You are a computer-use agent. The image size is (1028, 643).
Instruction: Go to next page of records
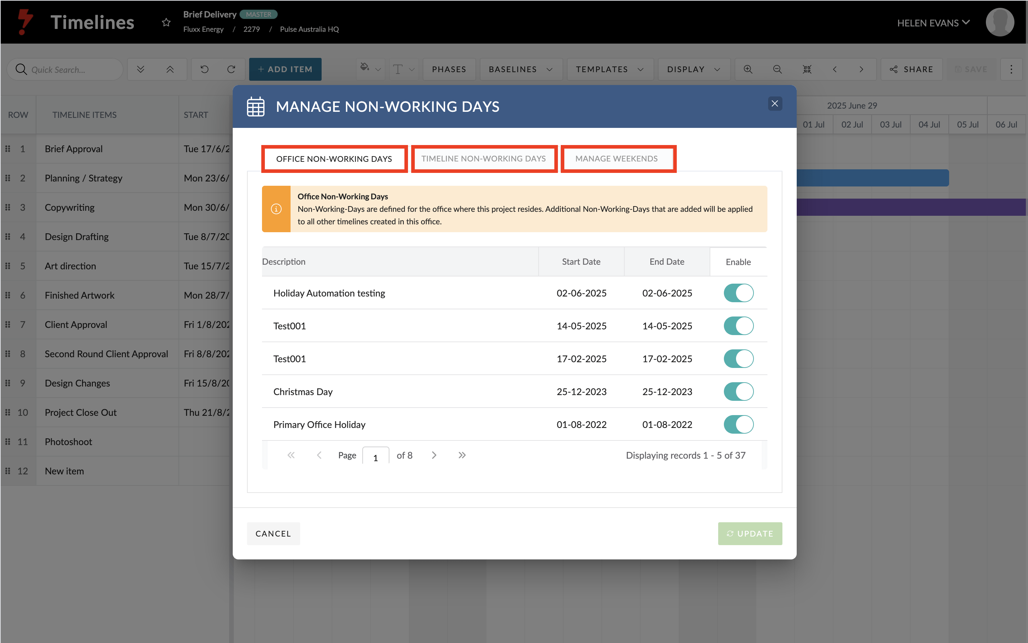pos(434,455)
